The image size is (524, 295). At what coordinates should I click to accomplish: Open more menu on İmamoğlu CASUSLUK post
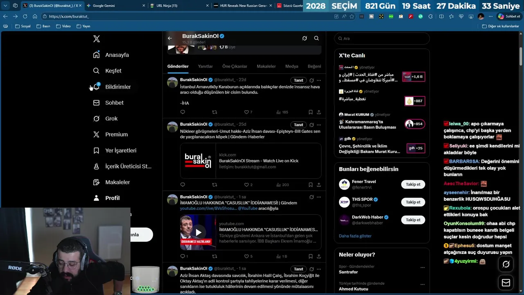pyautogui.click(x=319, y=197)
